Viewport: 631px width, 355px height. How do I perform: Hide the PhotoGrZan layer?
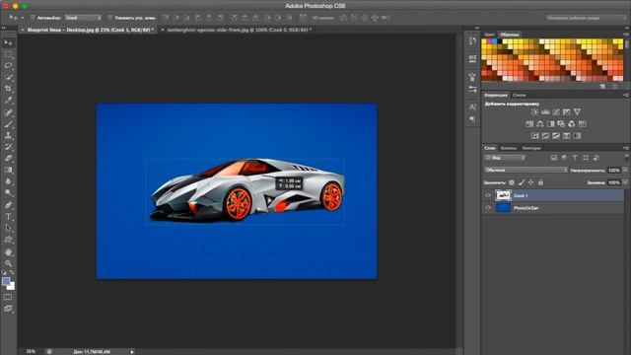pos(488,208)
